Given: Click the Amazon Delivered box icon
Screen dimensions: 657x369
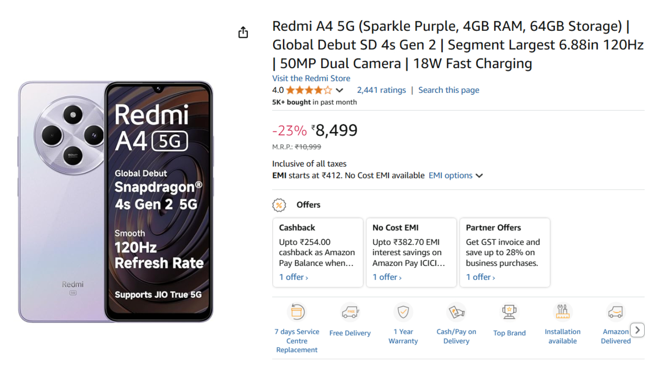Looking at the screenshot, I should [x=615, y=312].
